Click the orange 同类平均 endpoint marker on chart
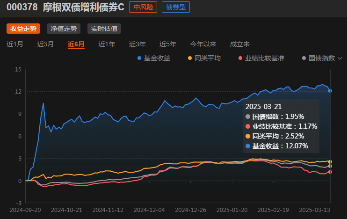The height and width of the screenshot is (219, 347). pos(330,162)
